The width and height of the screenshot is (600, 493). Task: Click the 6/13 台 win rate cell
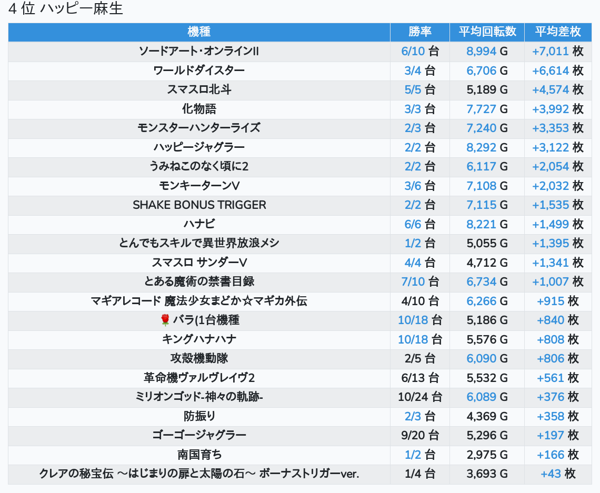[x=420, y=378]
